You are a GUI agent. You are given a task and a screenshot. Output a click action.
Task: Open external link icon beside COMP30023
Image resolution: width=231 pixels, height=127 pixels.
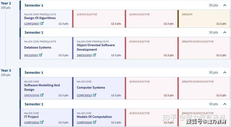[95, 95]
